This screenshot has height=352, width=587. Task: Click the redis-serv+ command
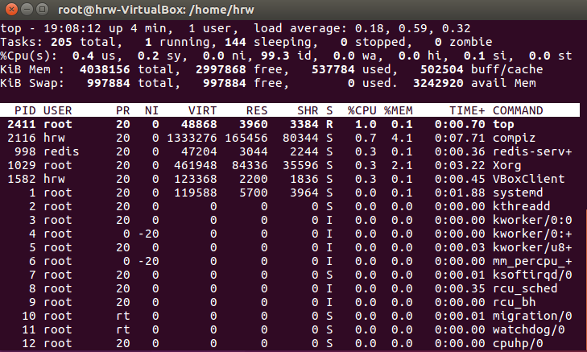click(x=532, y=151)
